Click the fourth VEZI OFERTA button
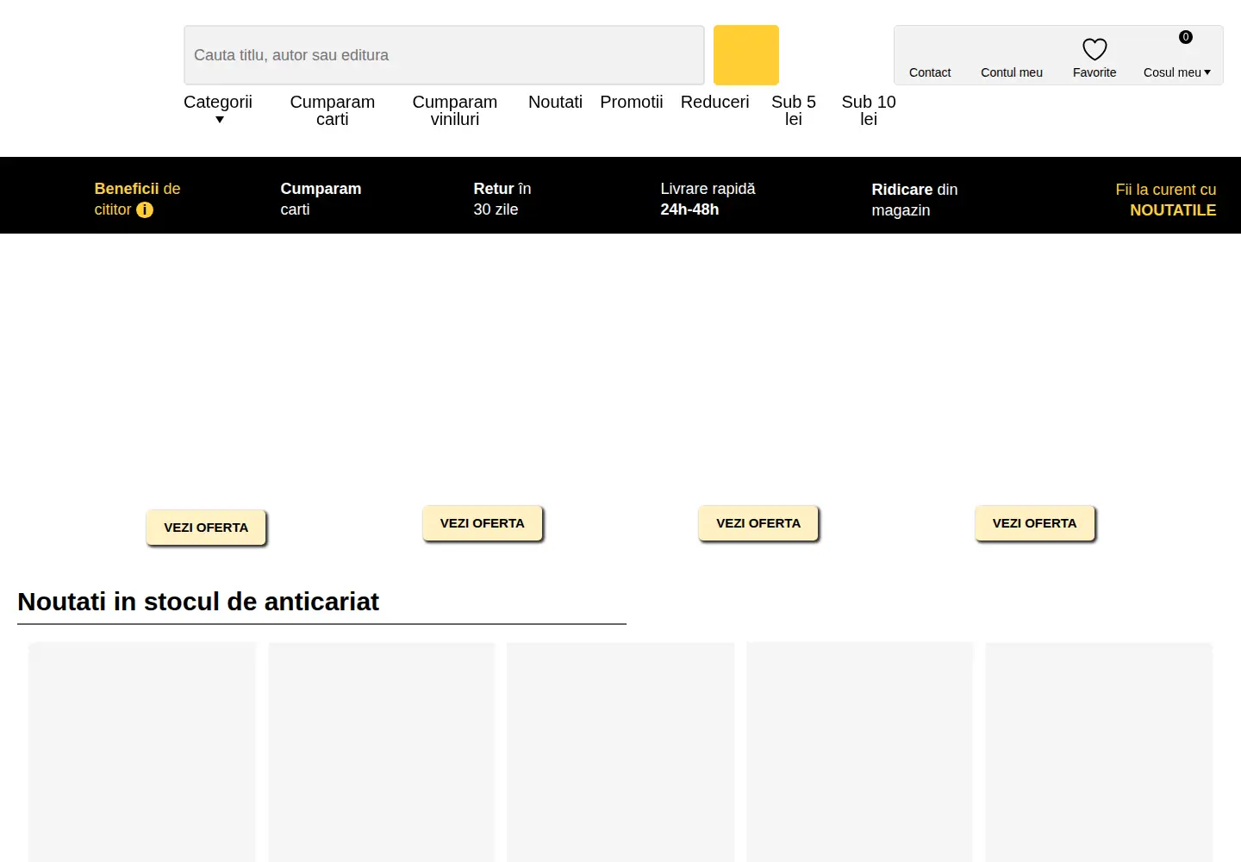1241x862 pixels. (1034, 523)
